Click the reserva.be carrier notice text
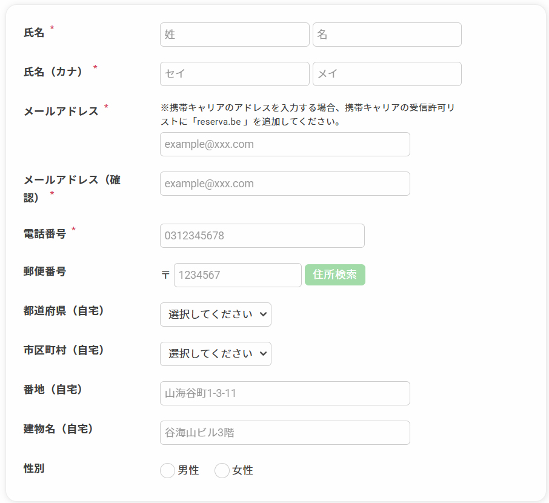 point(307,115)
